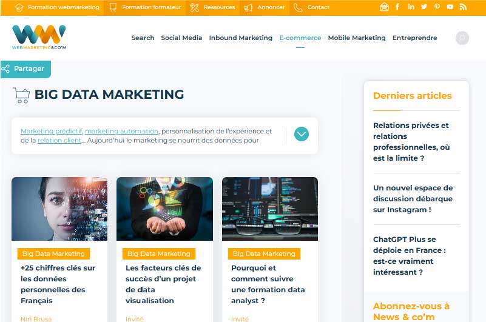Open thumbnail of hands holding charts
The image size is (486, 322).
tap(164, 209)
